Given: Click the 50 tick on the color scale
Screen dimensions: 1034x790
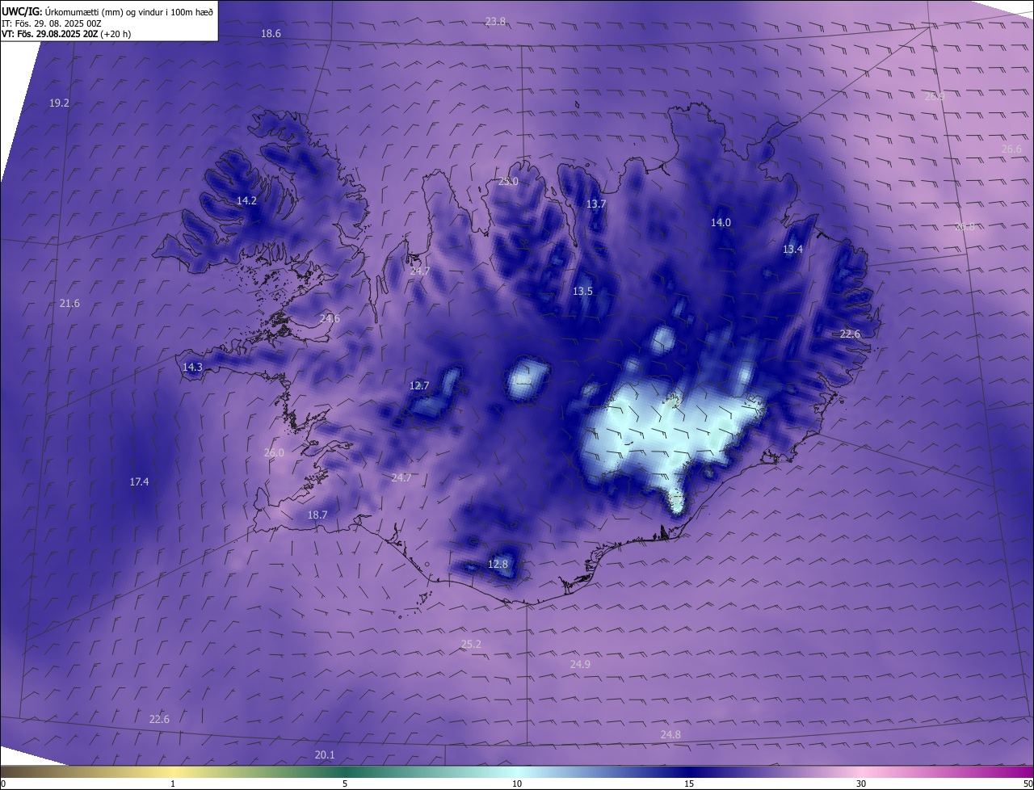Looking at the screenshot, I should coord(1028,784).
